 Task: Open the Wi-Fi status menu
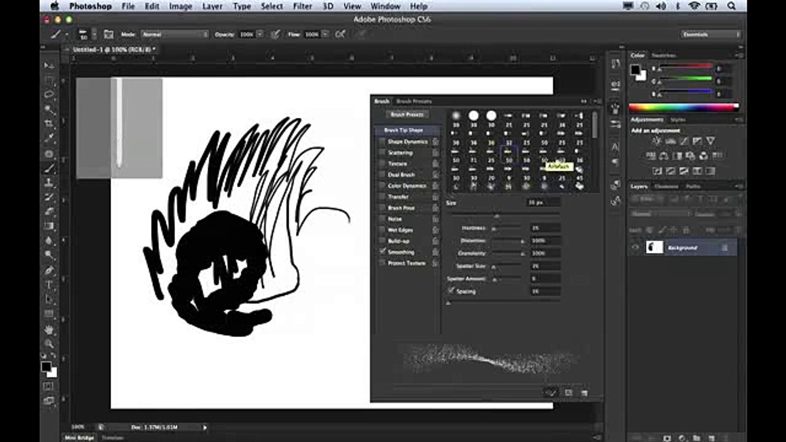pos(695,6)
